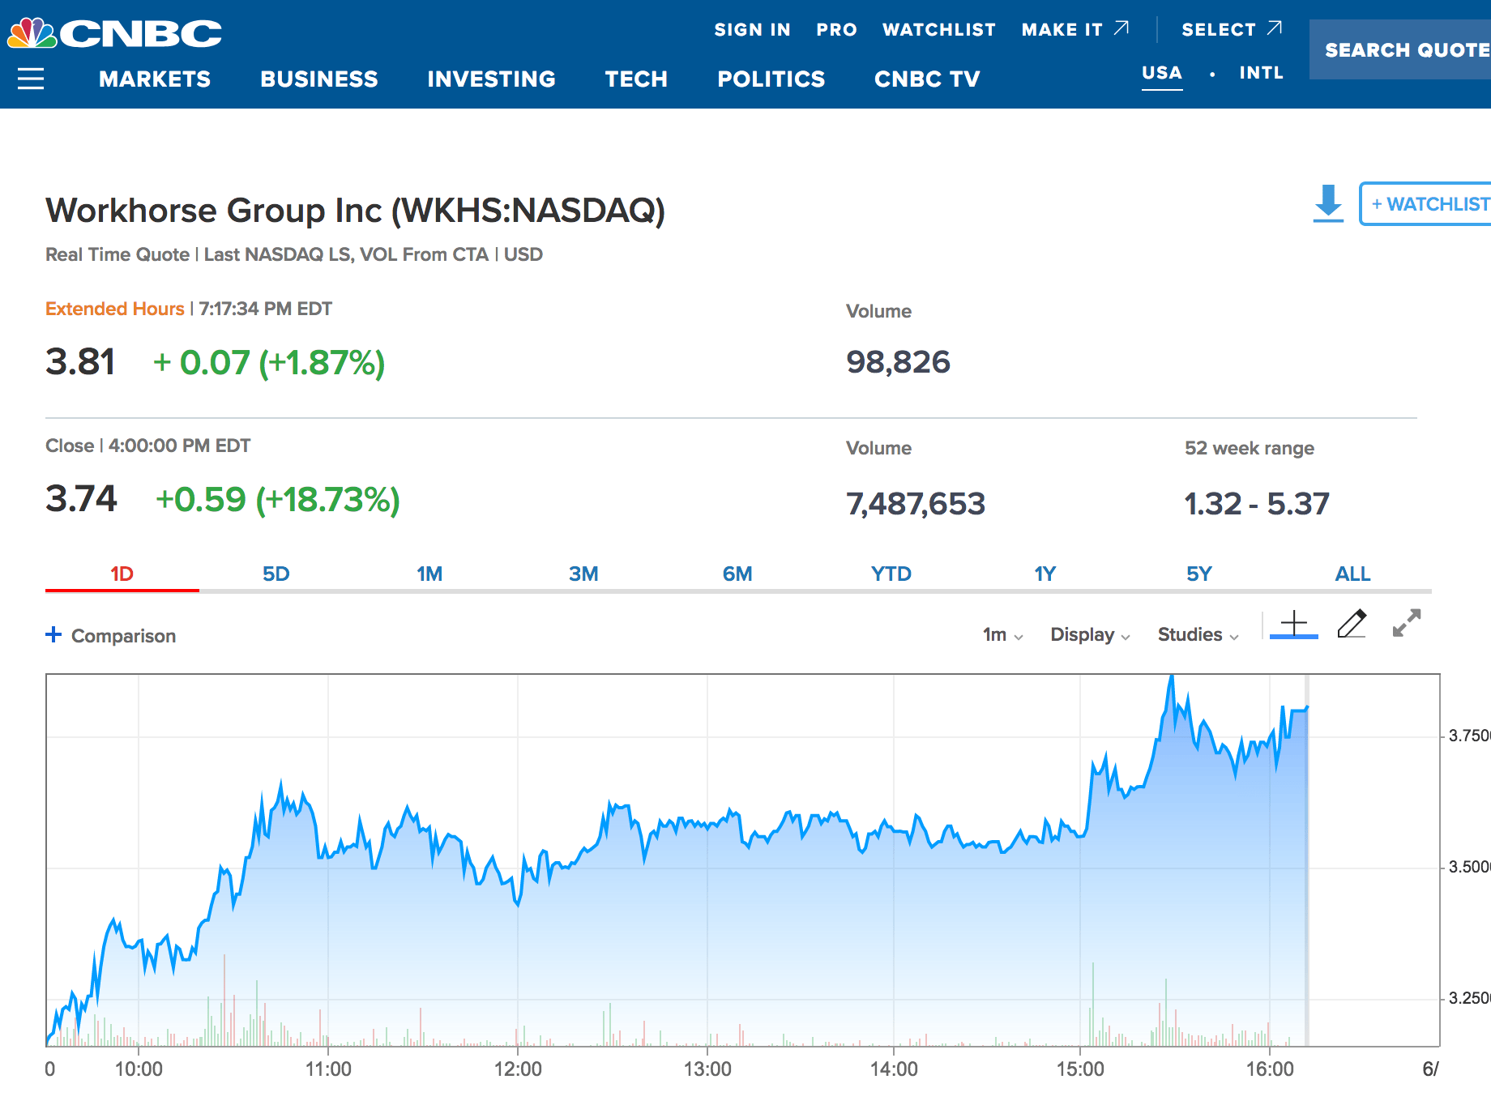Click the 15:00 time axis label

1080,1069
